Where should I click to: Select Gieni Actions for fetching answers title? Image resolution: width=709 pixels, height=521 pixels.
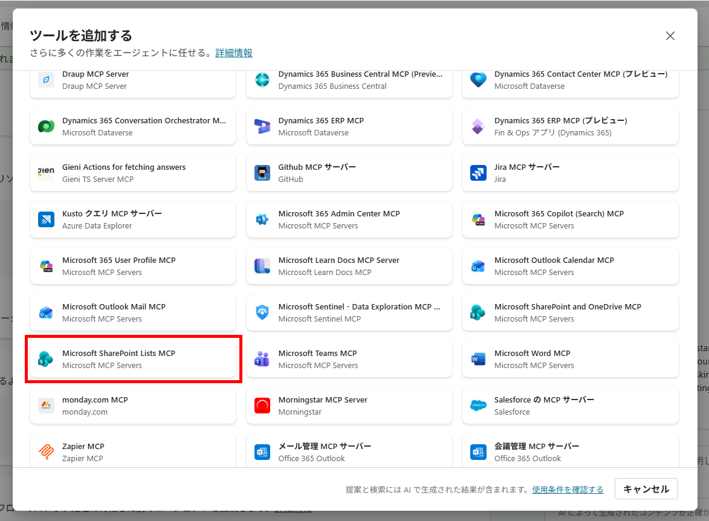coord(124,167)
